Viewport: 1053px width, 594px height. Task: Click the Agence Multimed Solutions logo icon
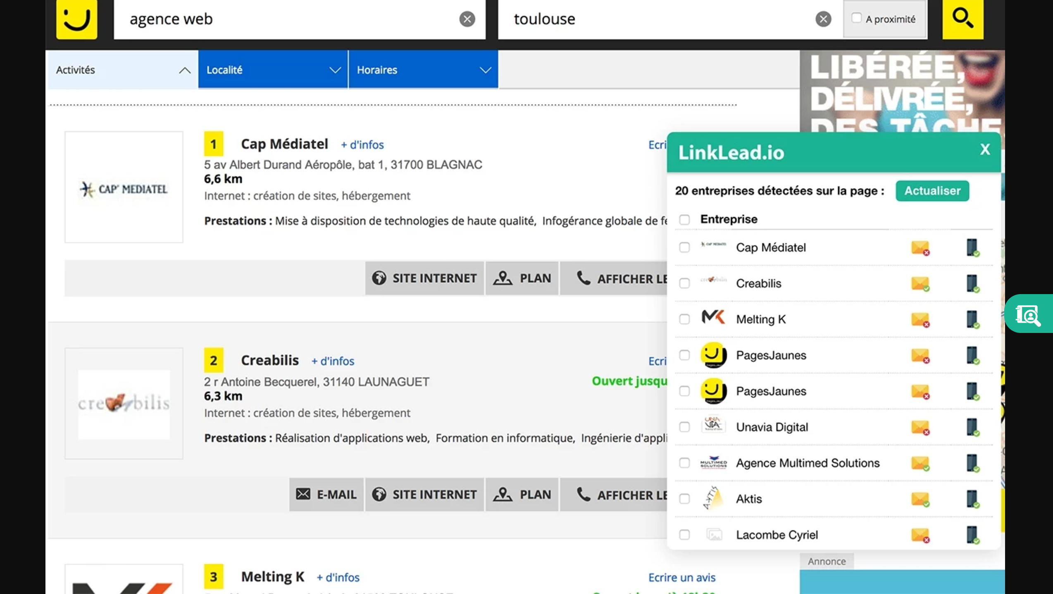pyautogui.click(x=713, y=462)
